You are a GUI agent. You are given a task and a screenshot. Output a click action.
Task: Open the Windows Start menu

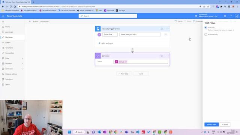tap(69, 132)
